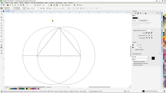Image resolution: width=166 pixels, height=93 pixels.
Task: Click the calligraphic nib shape preview
Action: [153, 58]
